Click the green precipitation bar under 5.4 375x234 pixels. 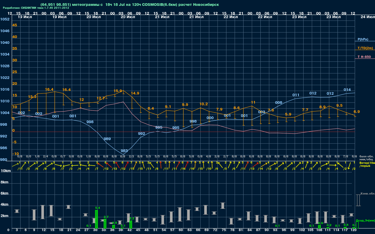tap(96, 219)
